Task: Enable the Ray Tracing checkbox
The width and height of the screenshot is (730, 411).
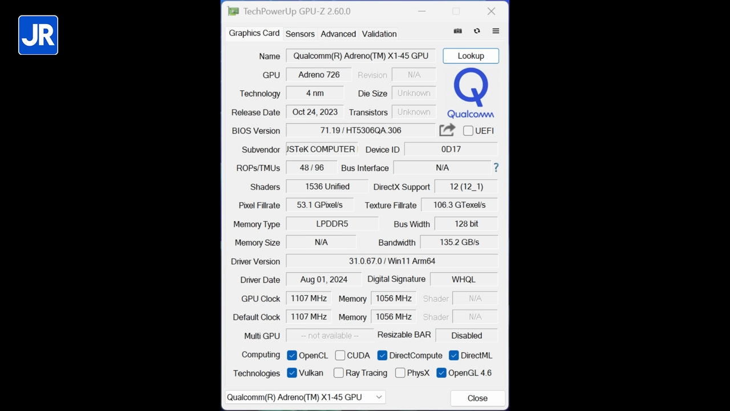Action: coord(338,373)
